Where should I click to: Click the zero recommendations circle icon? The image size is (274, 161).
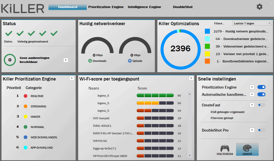click(x=10, y=60)
